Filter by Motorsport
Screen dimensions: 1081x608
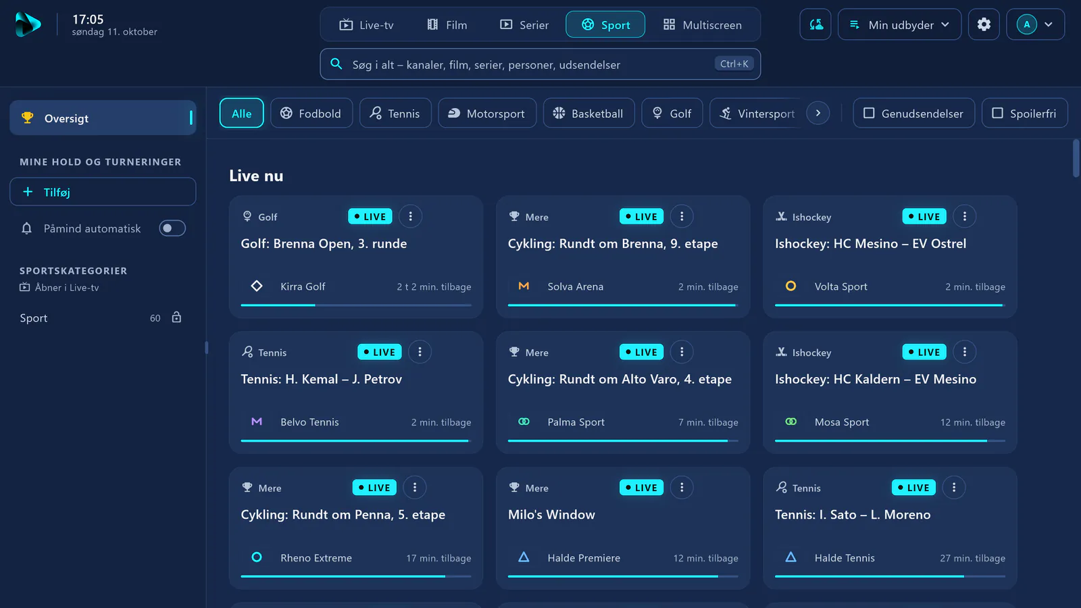click(x=487, y=113)
